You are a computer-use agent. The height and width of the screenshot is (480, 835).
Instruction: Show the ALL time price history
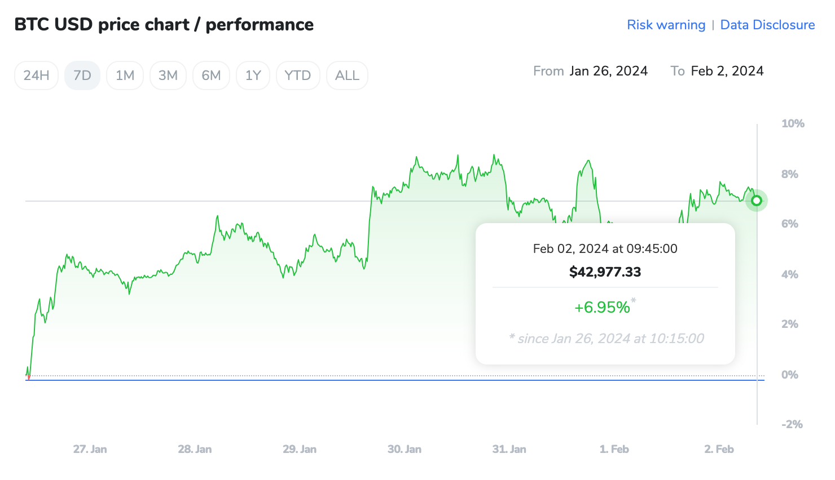pos(346,75)
